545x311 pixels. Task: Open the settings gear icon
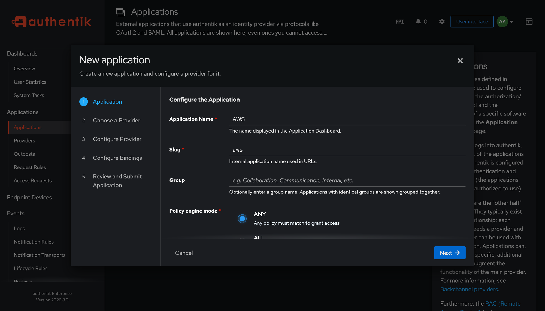[442, 21]
